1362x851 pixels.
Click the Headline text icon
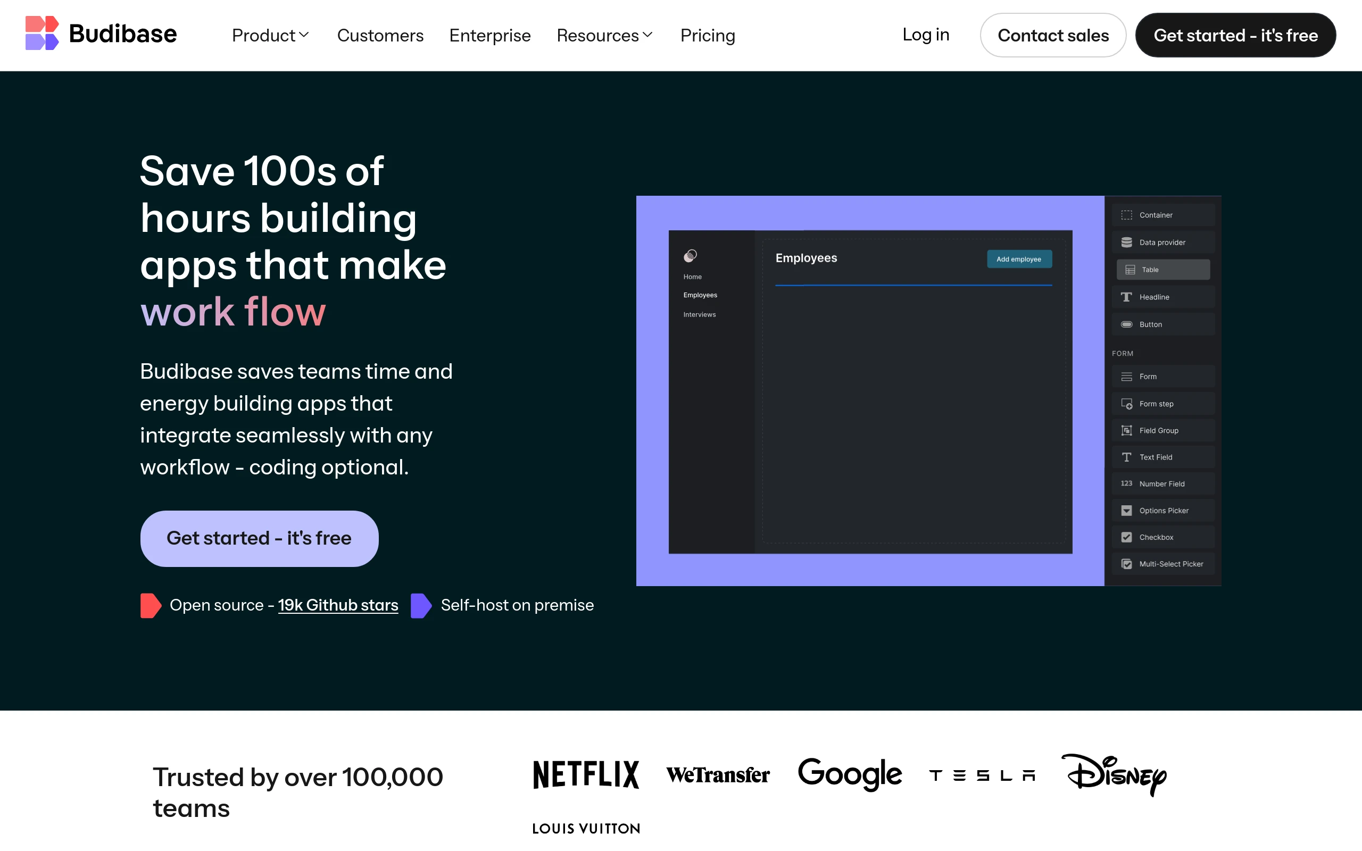coord(1126,297)
